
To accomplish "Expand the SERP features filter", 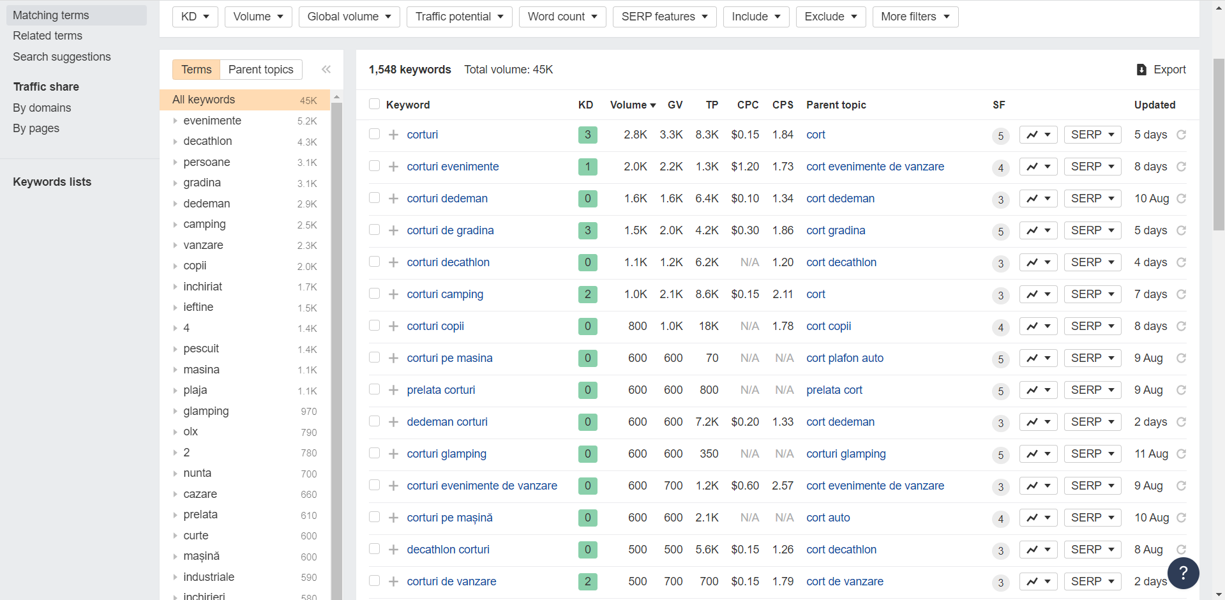I will point(664,17).
